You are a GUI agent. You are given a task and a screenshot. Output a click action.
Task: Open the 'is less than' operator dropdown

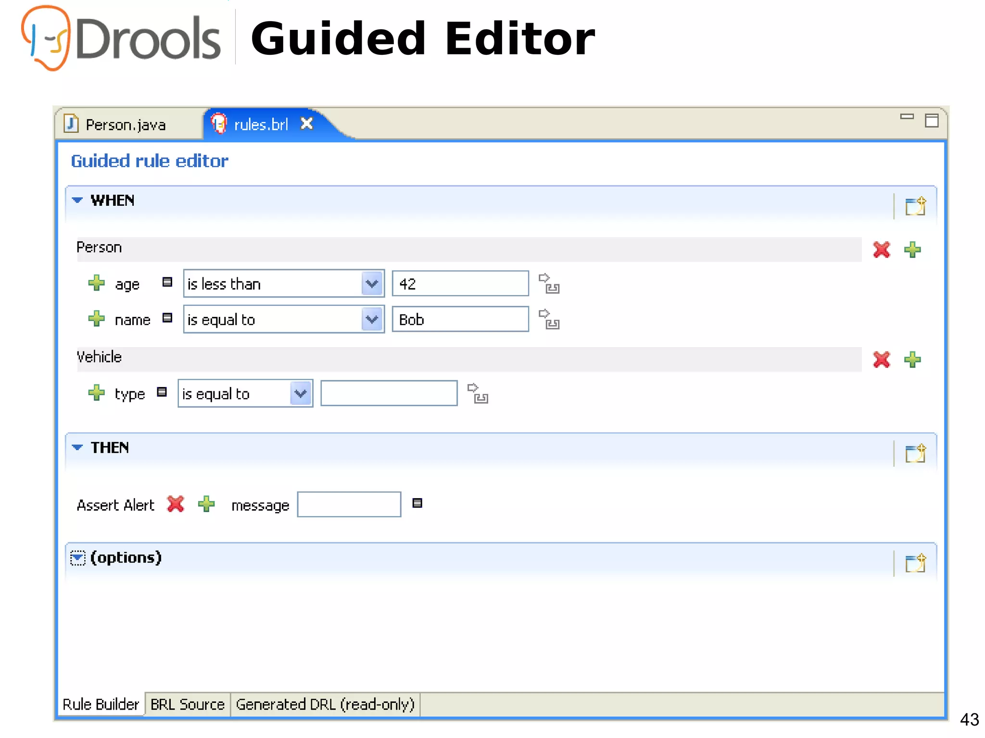(x=372, y=284)
